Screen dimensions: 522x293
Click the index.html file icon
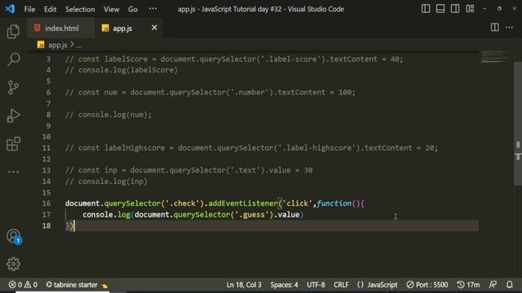point(37,28)
